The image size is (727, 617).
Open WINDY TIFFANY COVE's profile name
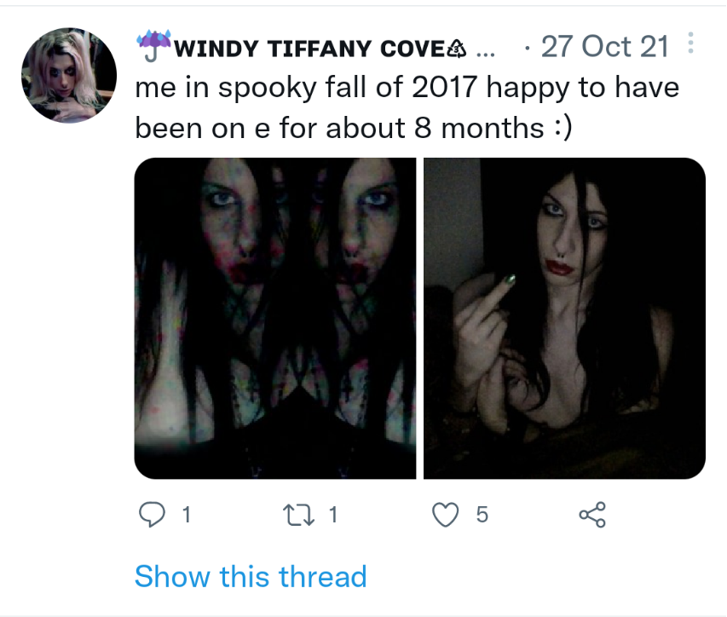(310, 49)
